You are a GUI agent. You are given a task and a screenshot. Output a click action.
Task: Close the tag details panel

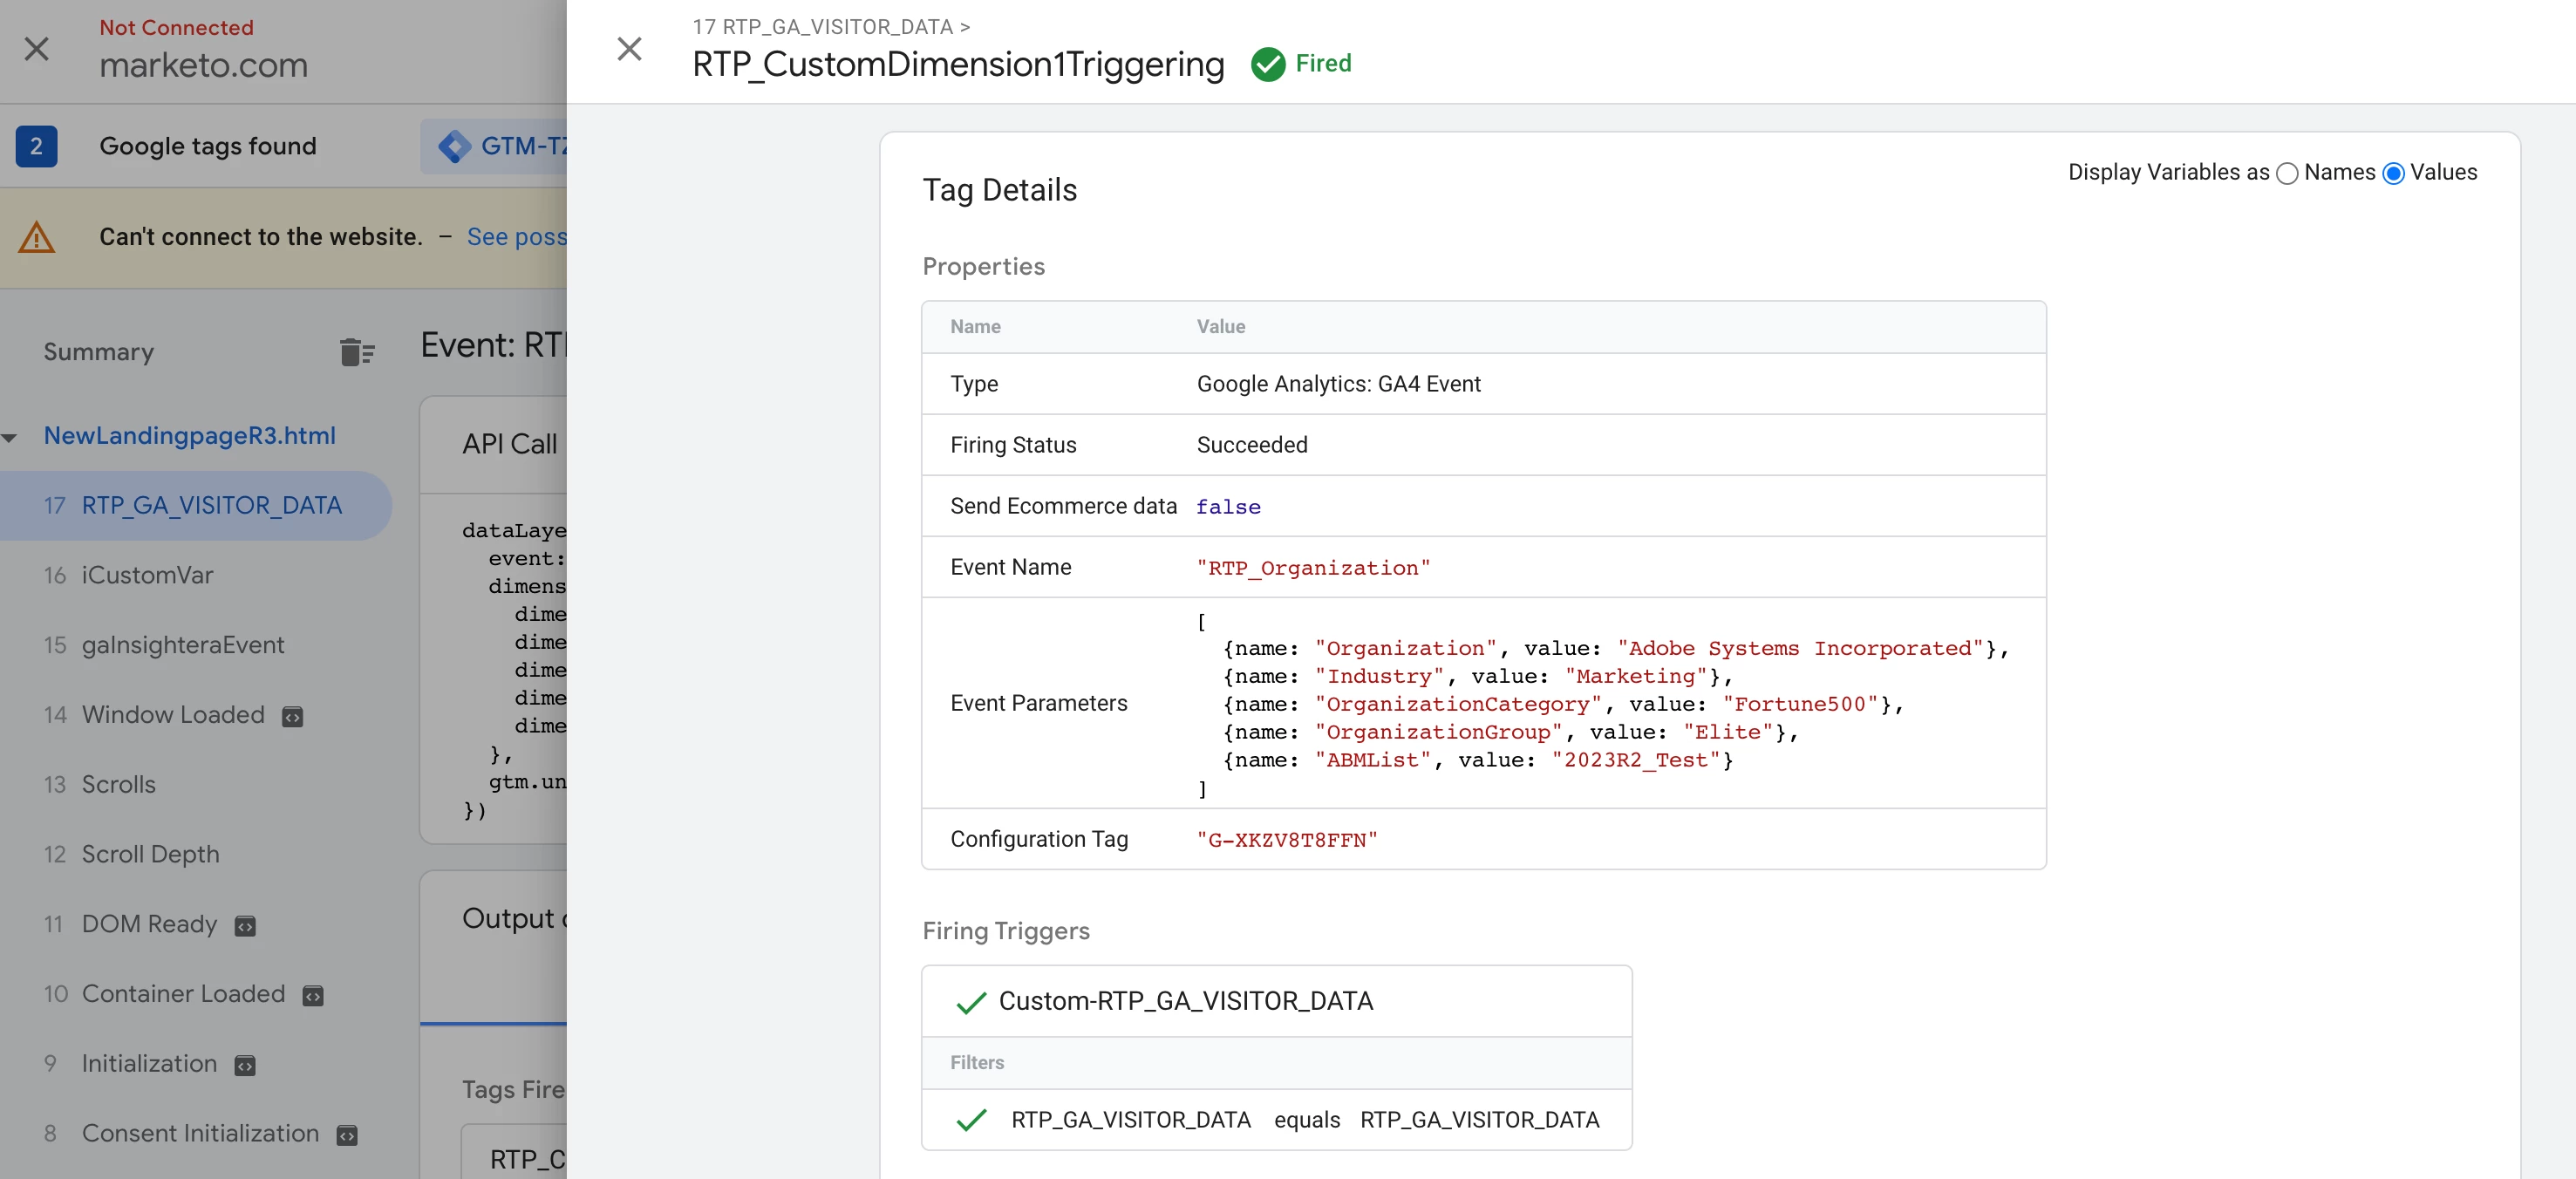click(629, 49)
